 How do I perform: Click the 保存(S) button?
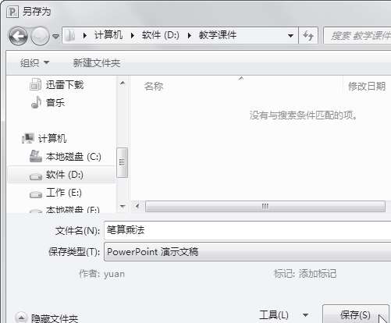point(355,315)
